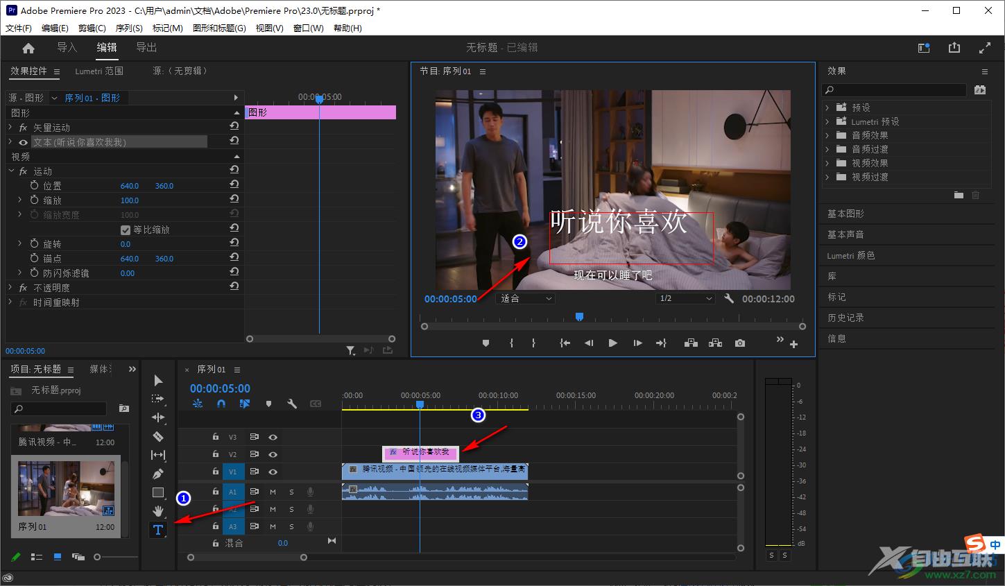This screenshot has width=1005, height=586.
Task: Go to In point
Action: point(565,343)
